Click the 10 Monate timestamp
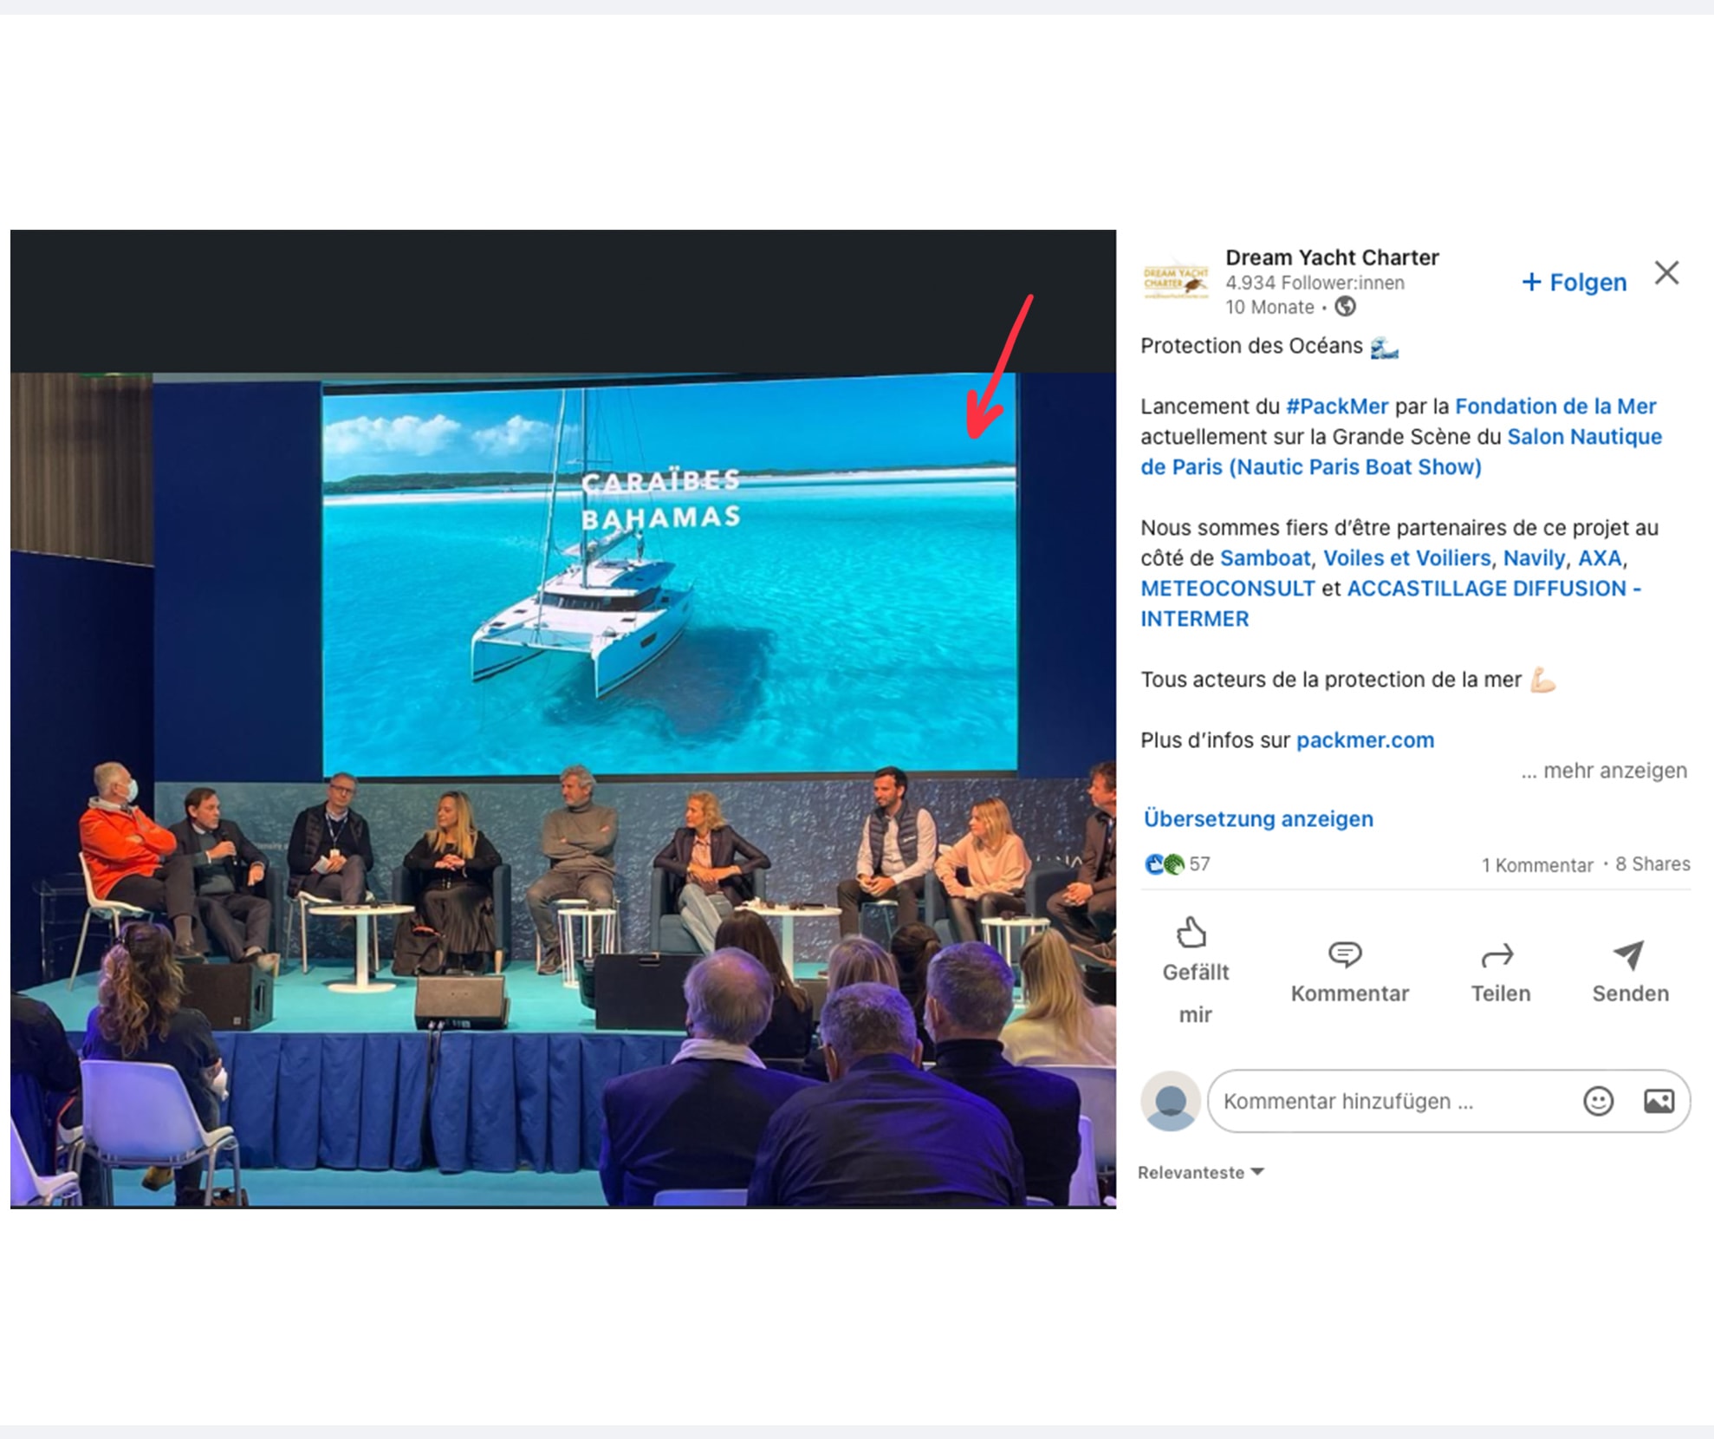 [1269, 307]
